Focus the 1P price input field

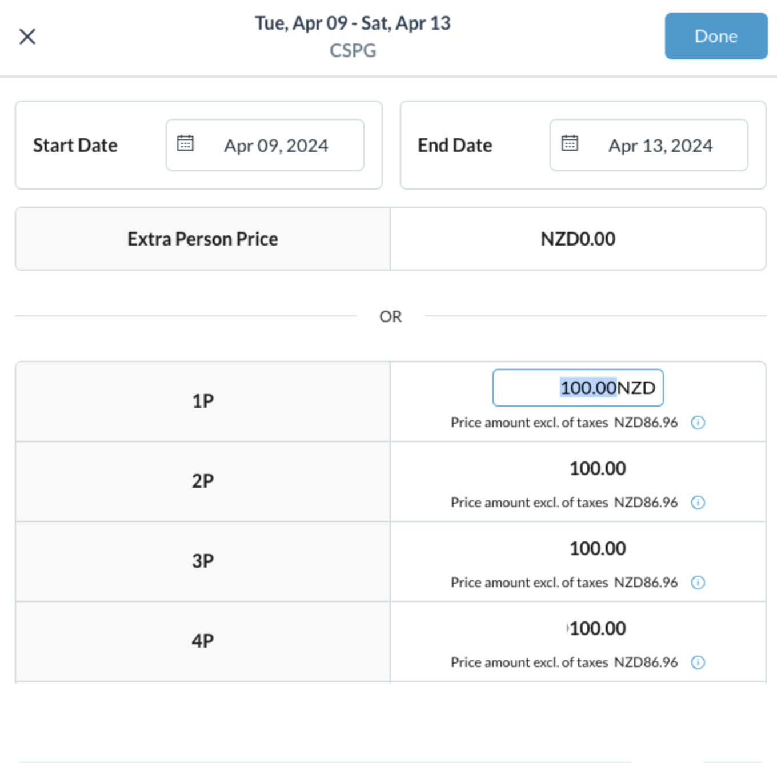[578, 388]
